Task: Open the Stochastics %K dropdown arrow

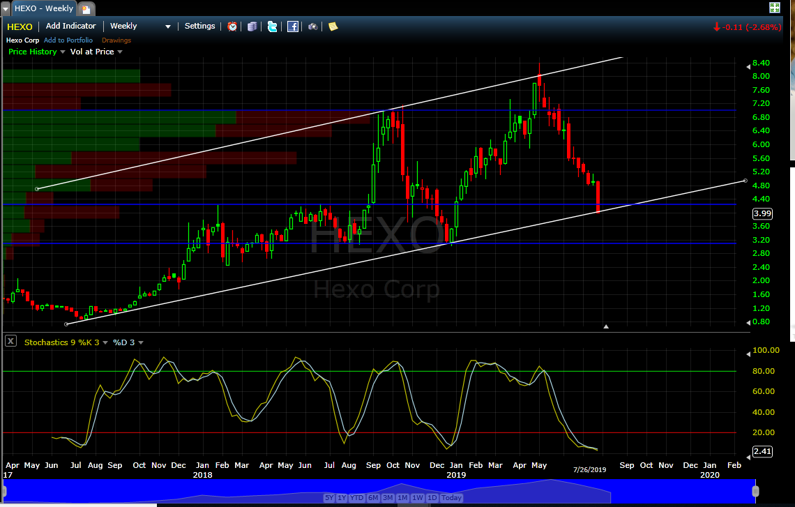Action: tap(105, 342)
